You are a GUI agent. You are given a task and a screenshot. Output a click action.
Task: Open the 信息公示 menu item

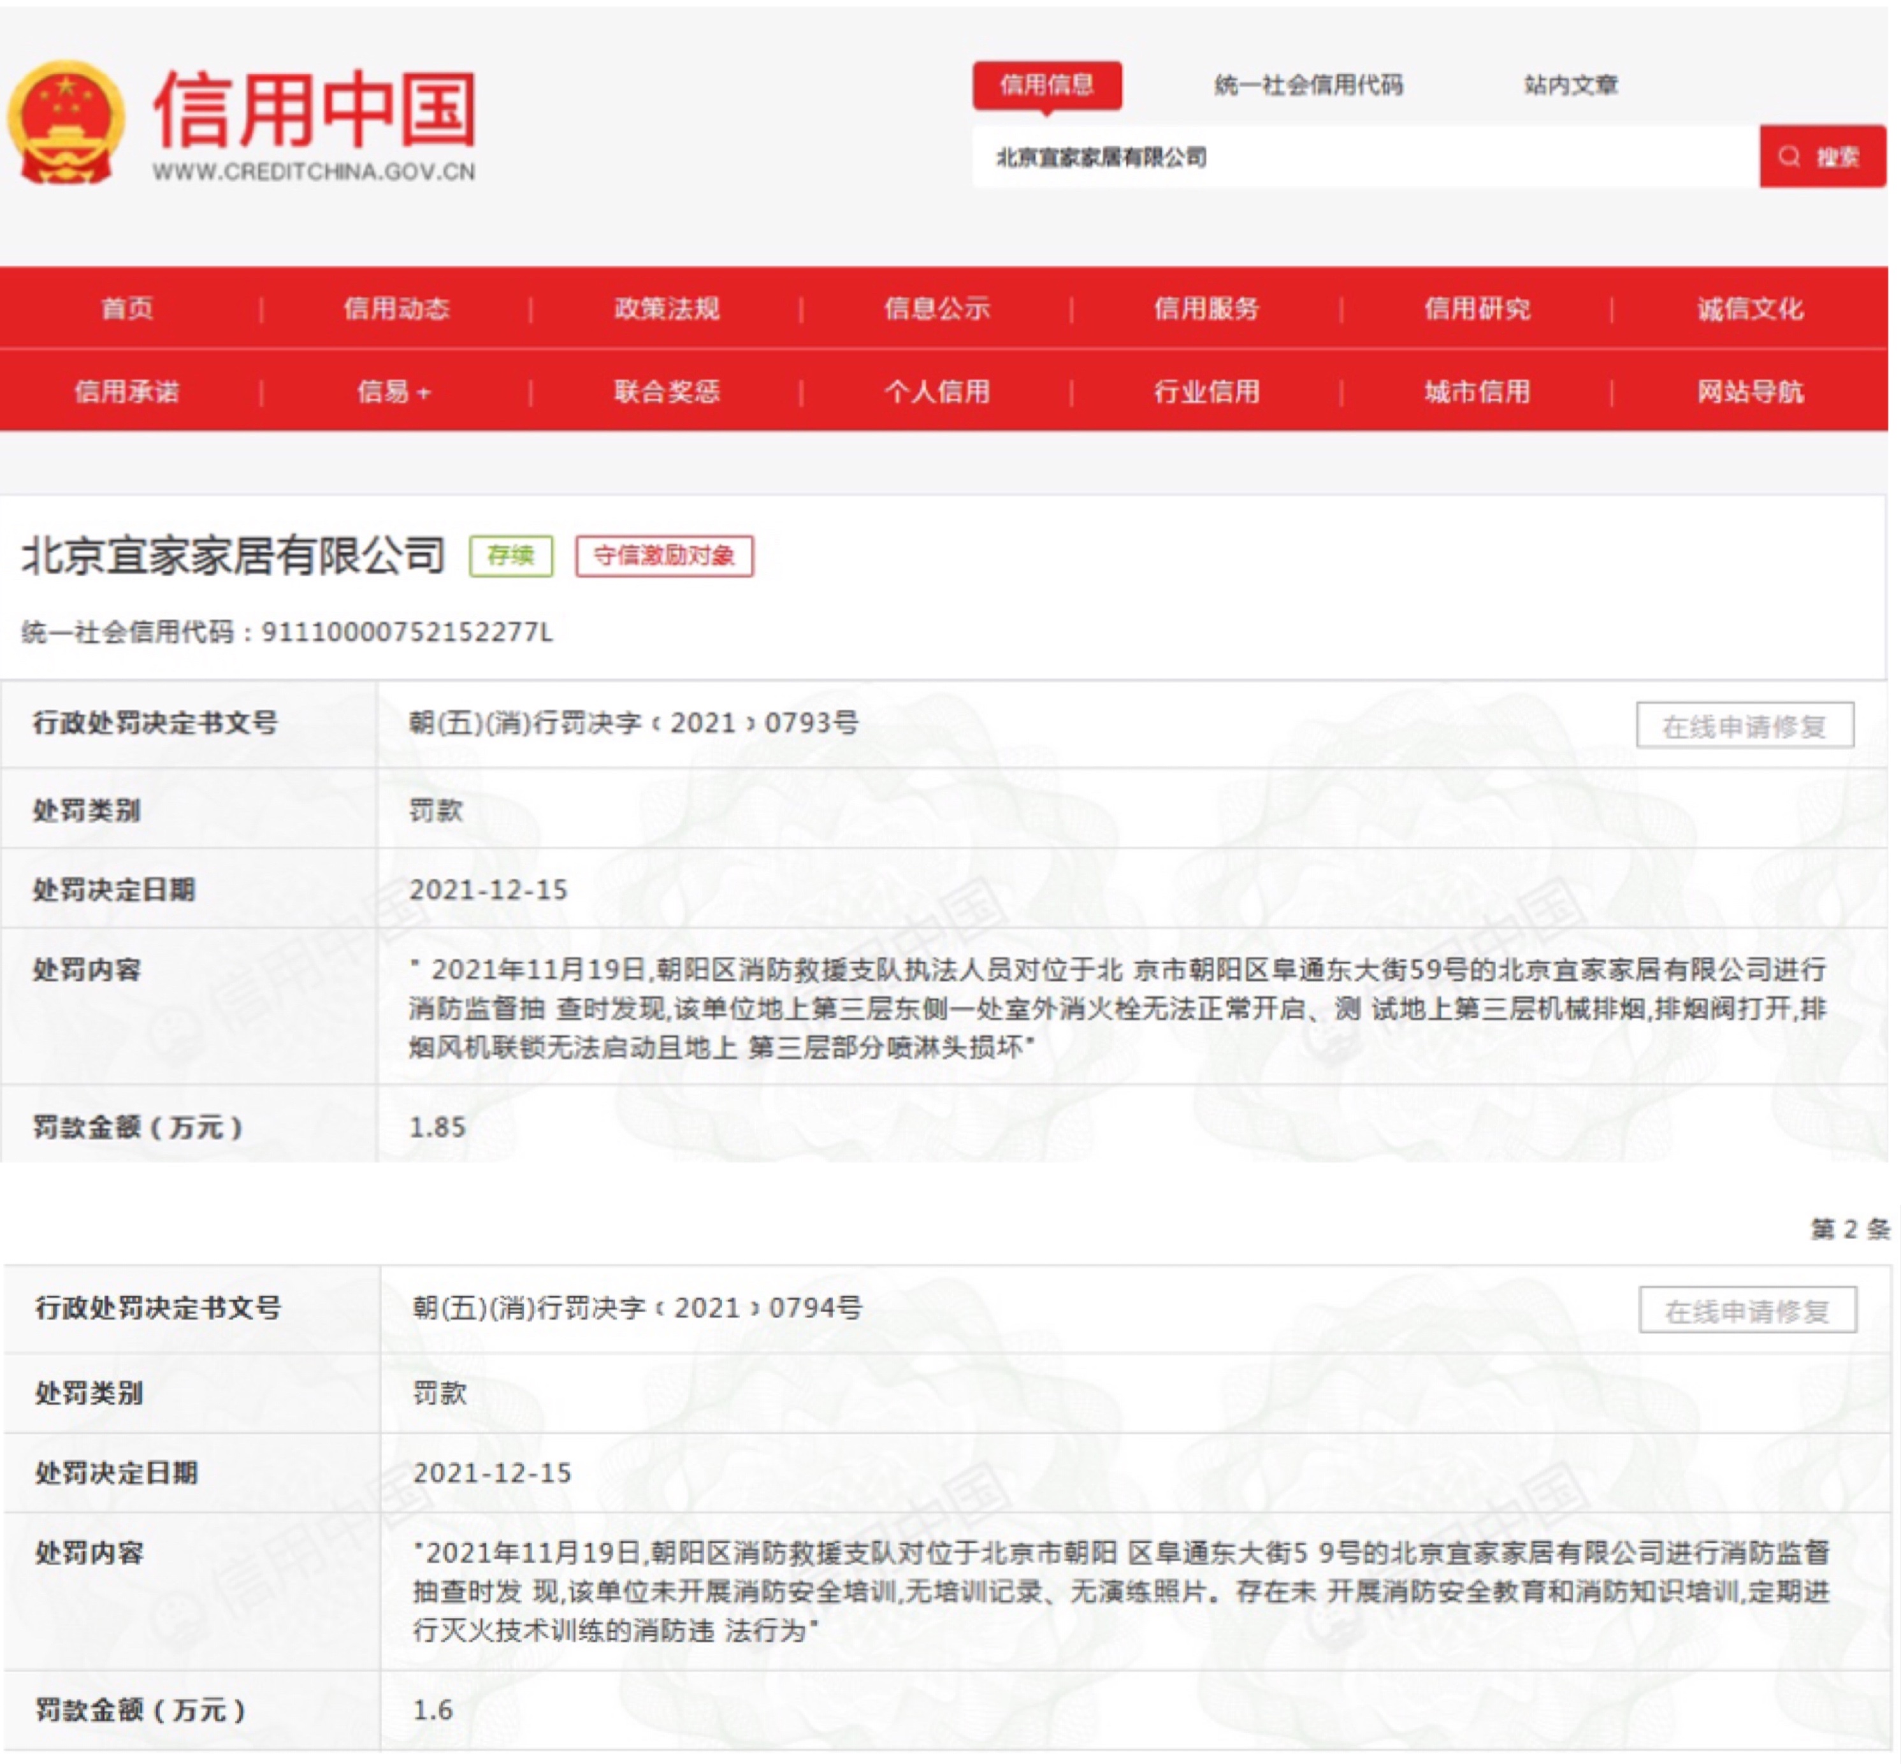pyautogui.click(x=936, y=308)
